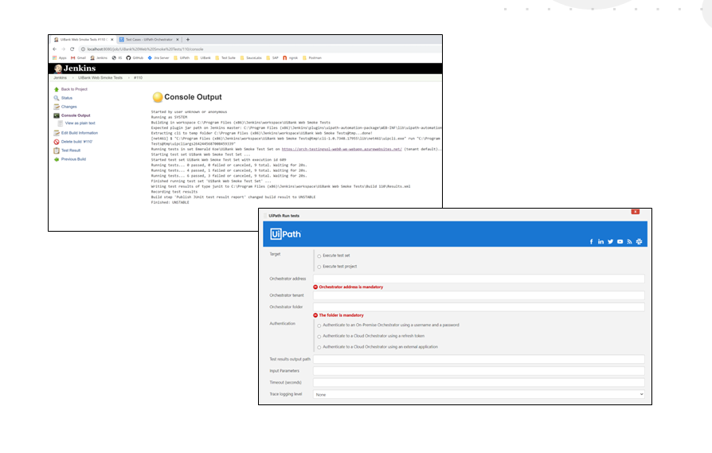Close the UiBank Web Smoke Tests tab
The image size is (712, 453).
pyautogui.click(x=112, y=40)
